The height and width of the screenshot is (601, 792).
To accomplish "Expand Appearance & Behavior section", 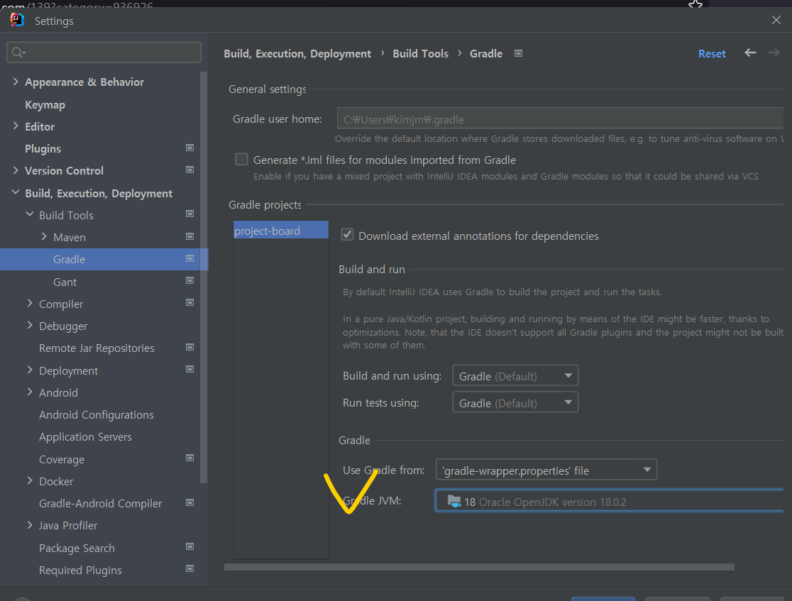I will pyautogui.click(x=16, y=82).
